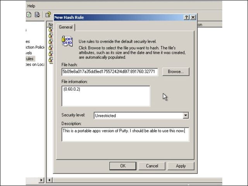This screenshot has width=248, height=186.
Task: Select the 'iction Polici' tree item
Action: click(35, 47)
